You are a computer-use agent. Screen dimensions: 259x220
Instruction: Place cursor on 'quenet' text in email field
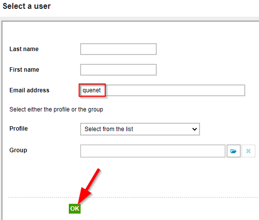(91, 90)
